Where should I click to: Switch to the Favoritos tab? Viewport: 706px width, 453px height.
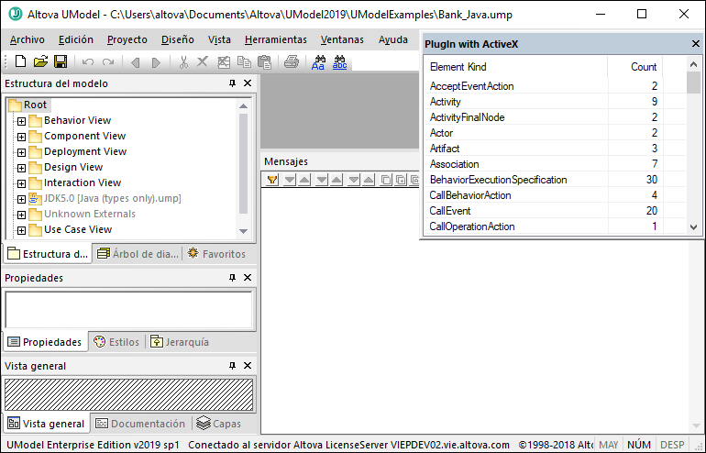pyautogui.click(x=216, y=254)
